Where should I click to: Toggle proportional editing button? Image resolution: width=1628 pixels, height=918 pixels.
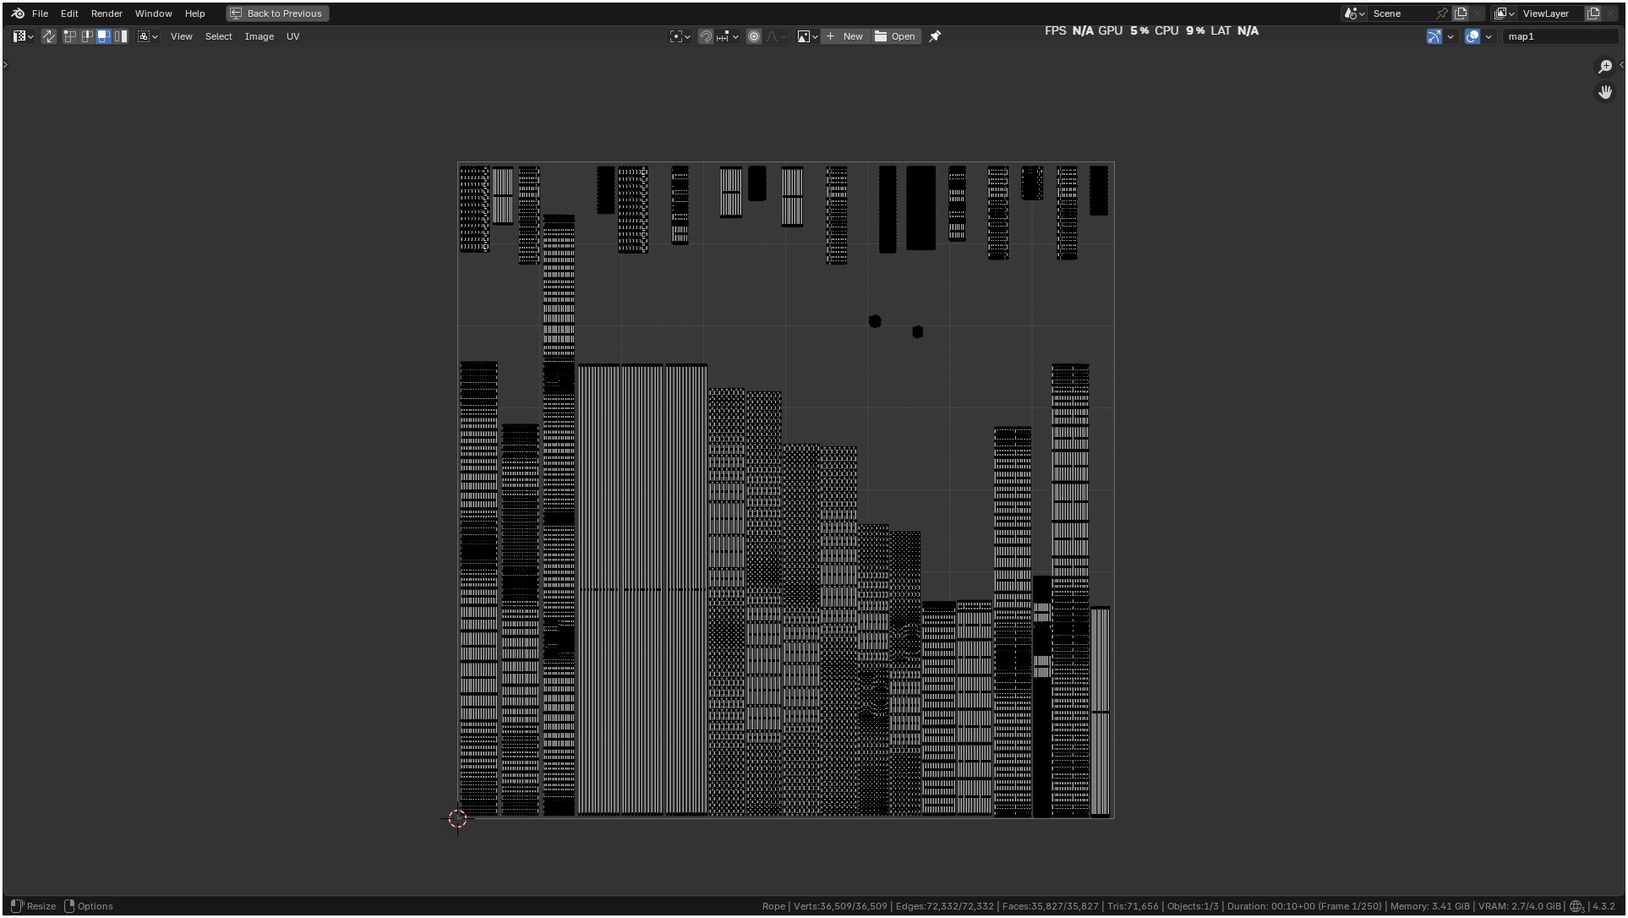(x=754, y=36)
